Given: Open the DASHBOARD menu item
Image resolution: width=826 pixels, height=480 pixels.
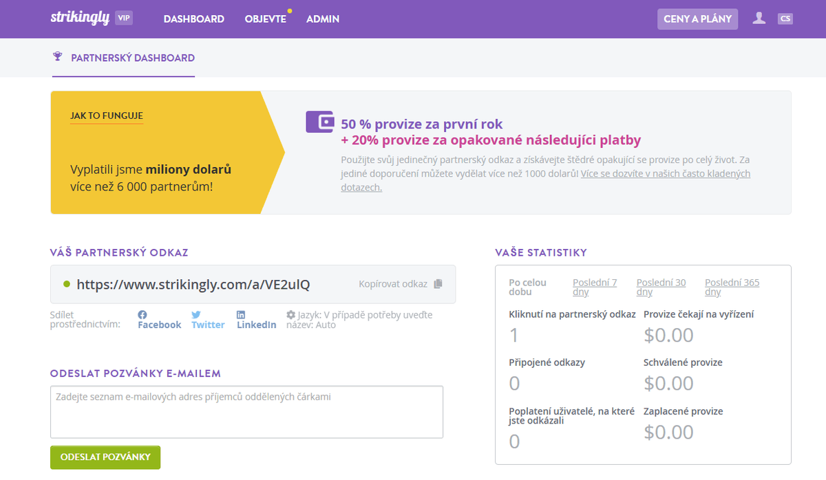Looking at the screenshot, I should click(193, 19).
